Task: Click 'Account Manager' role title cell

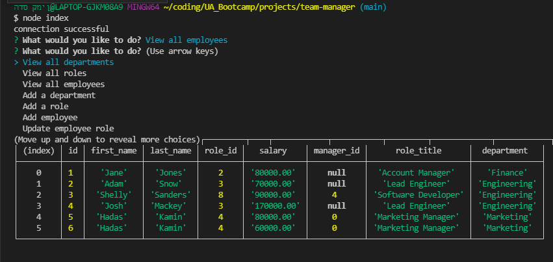Action: (416, 173)
